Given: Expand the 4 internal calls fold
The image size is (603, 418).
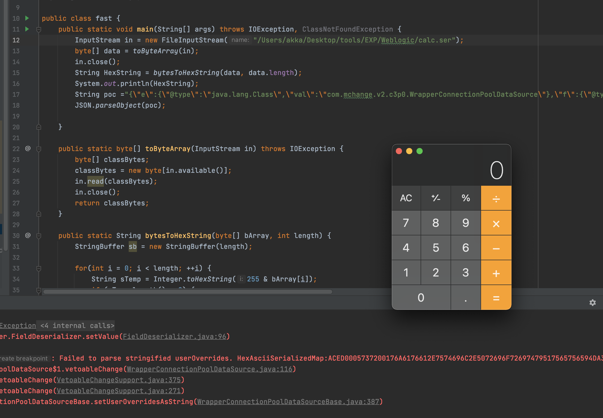Looking at the screenshot, I should pyautogui.click(x=78, y=326).
